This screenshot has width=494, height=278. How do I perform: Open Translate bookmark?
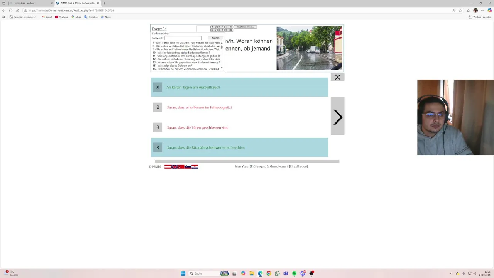tap(91, 17)
